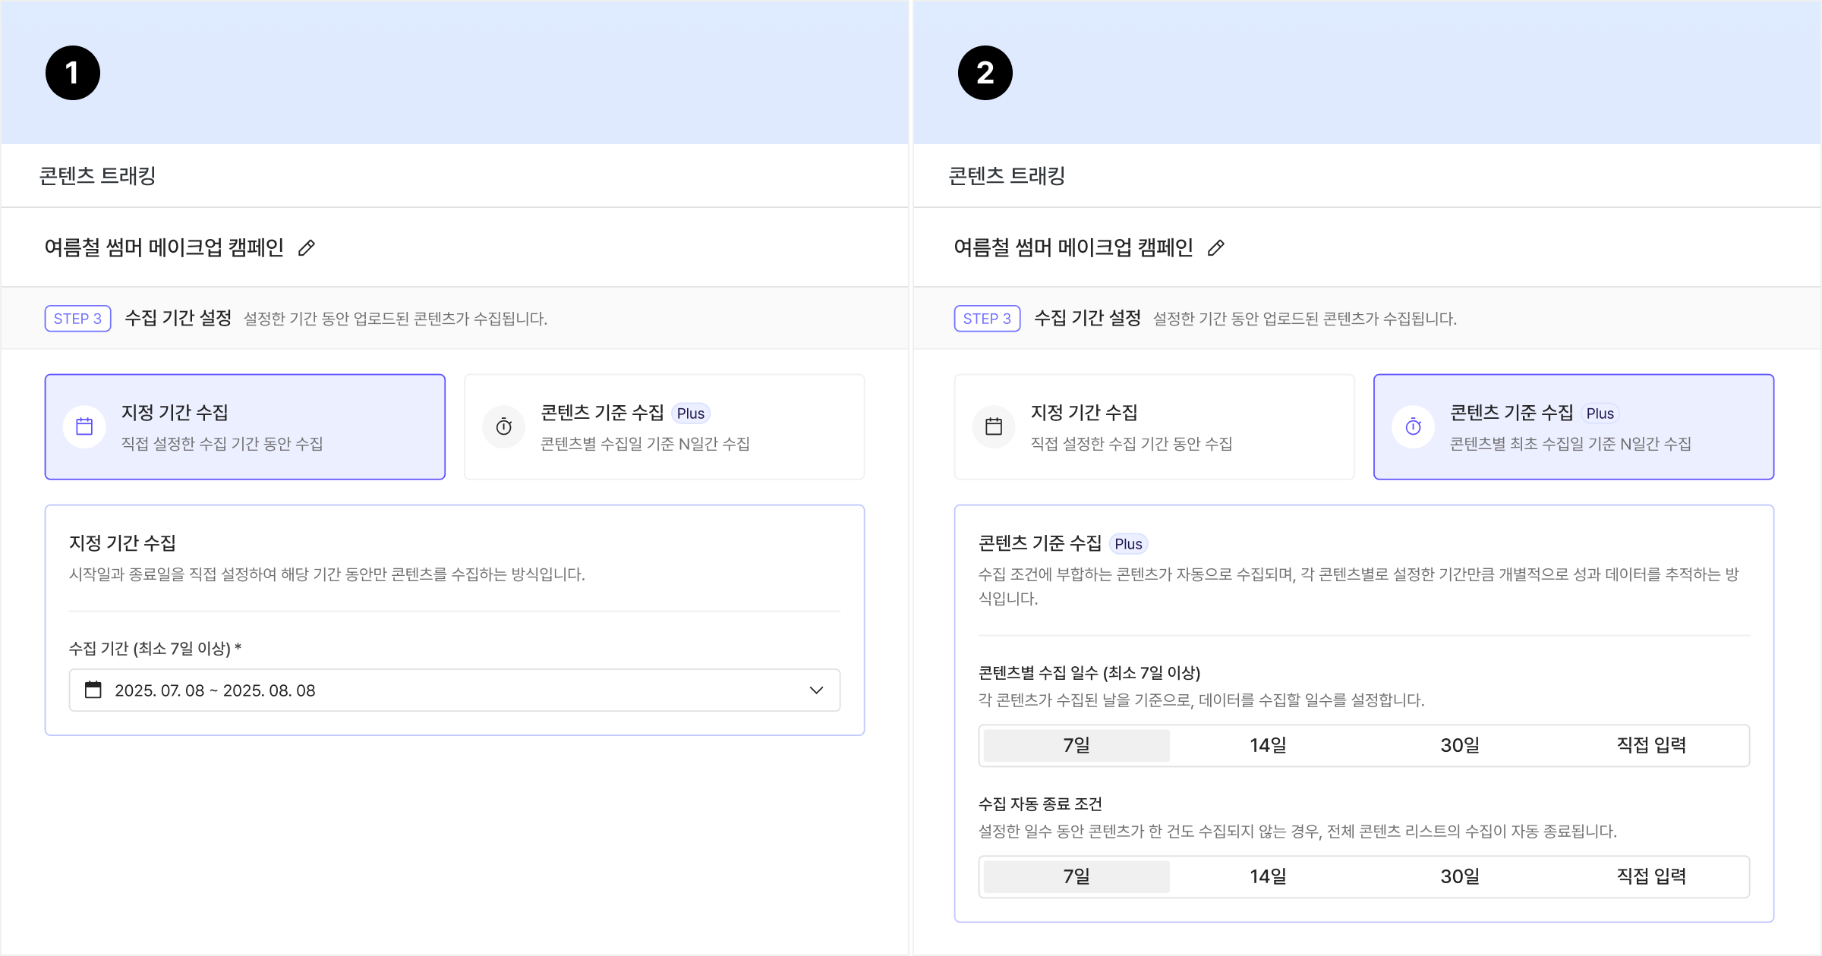Click Plus badge in panel 1 콘텐츠 기준 수집 card
Screen dimensions: 1822x956
pyautogui.click(x=690, y=414)
